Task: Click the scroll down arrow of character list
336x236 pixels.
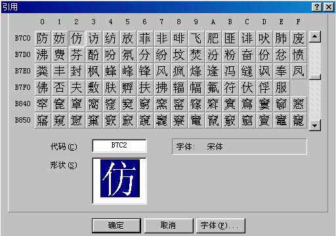Action: 315,125
